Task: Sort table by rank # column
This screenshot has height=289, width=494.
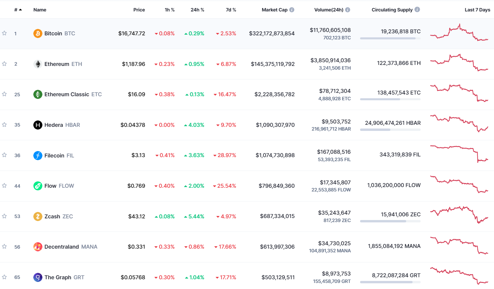Action: (x=18, y=10)
